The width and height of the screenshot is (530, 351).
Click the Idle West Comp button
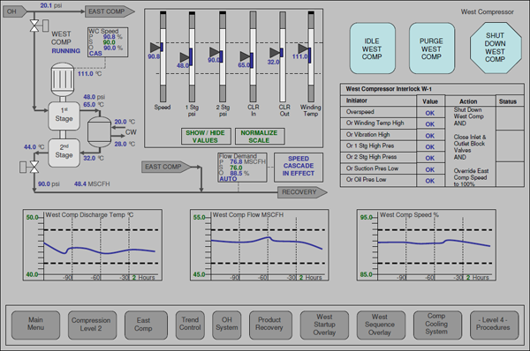pyautogui.click(x=373, y=49)
